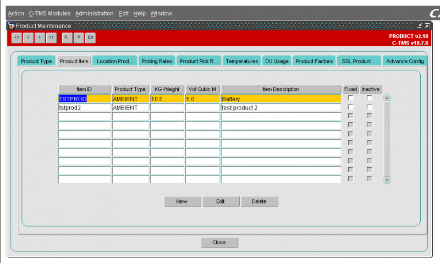Open the Product Pick R... tab
Viewport: 440px width, 263px height.
tap(199, 61)
